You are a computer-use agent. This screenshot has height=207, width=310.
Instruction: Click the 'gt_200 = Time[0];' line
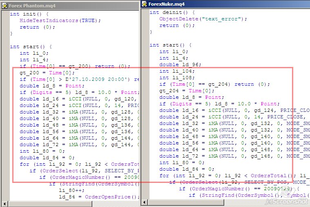tap(47, 73)
